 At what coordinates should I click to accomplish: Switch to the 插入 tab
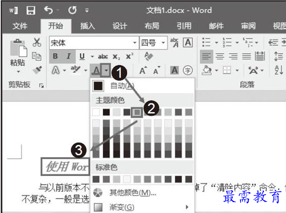coord(88,26)
